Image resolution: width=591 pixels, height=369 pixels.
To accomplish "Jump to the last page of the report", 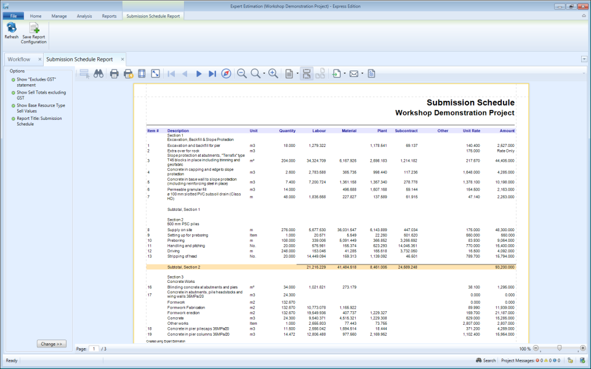I will (212, 73).
